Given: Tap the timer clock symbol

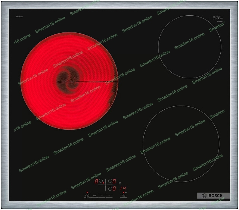Looking at the screenshot, I should click(x=124, y=196).
